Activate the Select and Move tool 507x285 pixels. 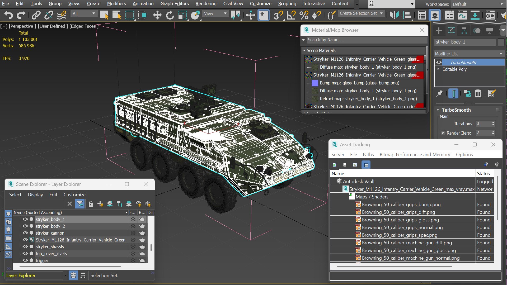157,15
